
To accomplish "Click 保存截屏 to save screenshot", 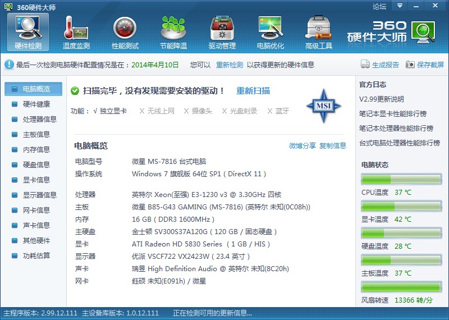I will [430, 65].
